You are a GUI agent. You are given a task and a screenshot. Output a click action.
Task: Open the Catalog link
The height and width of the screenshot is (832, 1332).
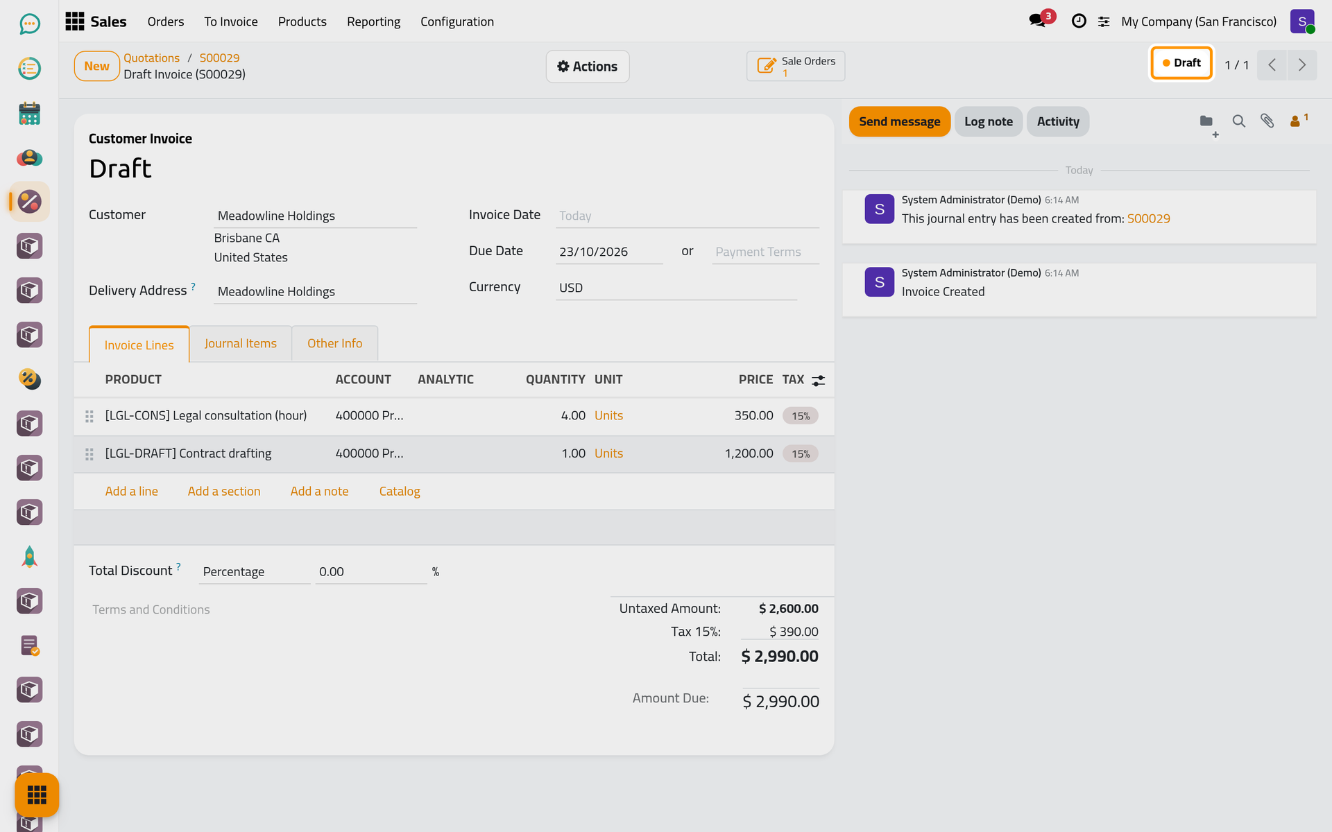click(x=400, y=491)
